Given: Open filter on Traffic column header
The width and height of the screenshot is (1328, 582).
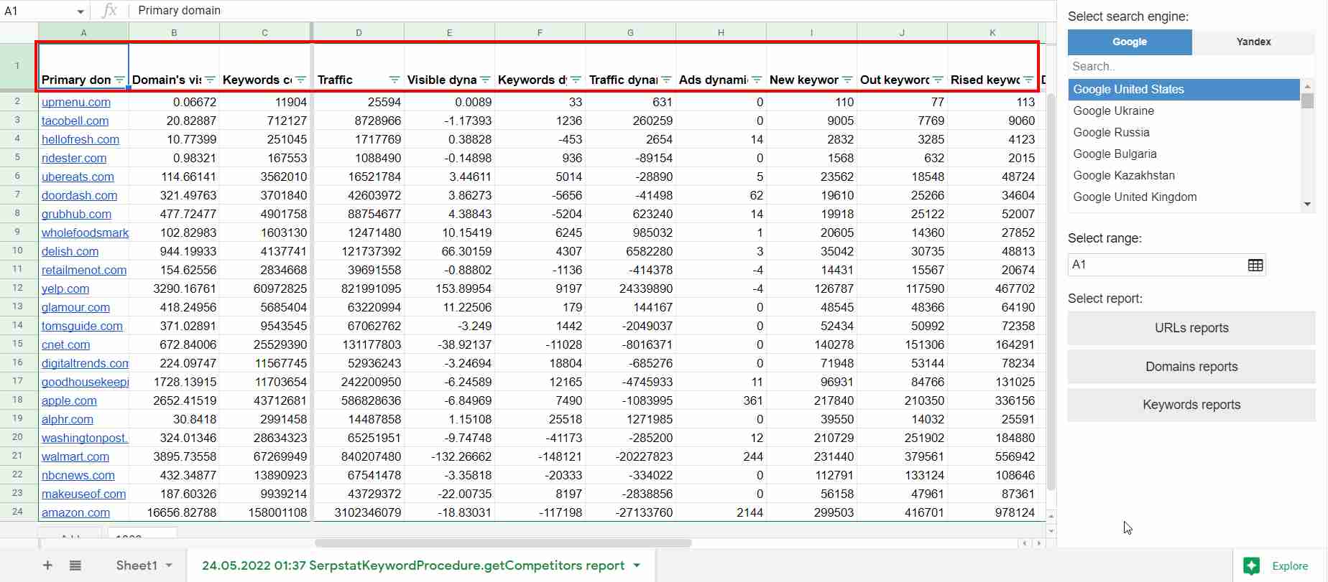Looking at the screenshot, I should (395, 80).
